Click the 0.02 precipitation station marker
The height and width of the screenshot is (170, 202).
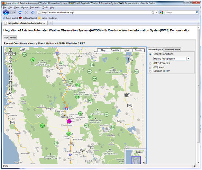click(x=56, y=143)
